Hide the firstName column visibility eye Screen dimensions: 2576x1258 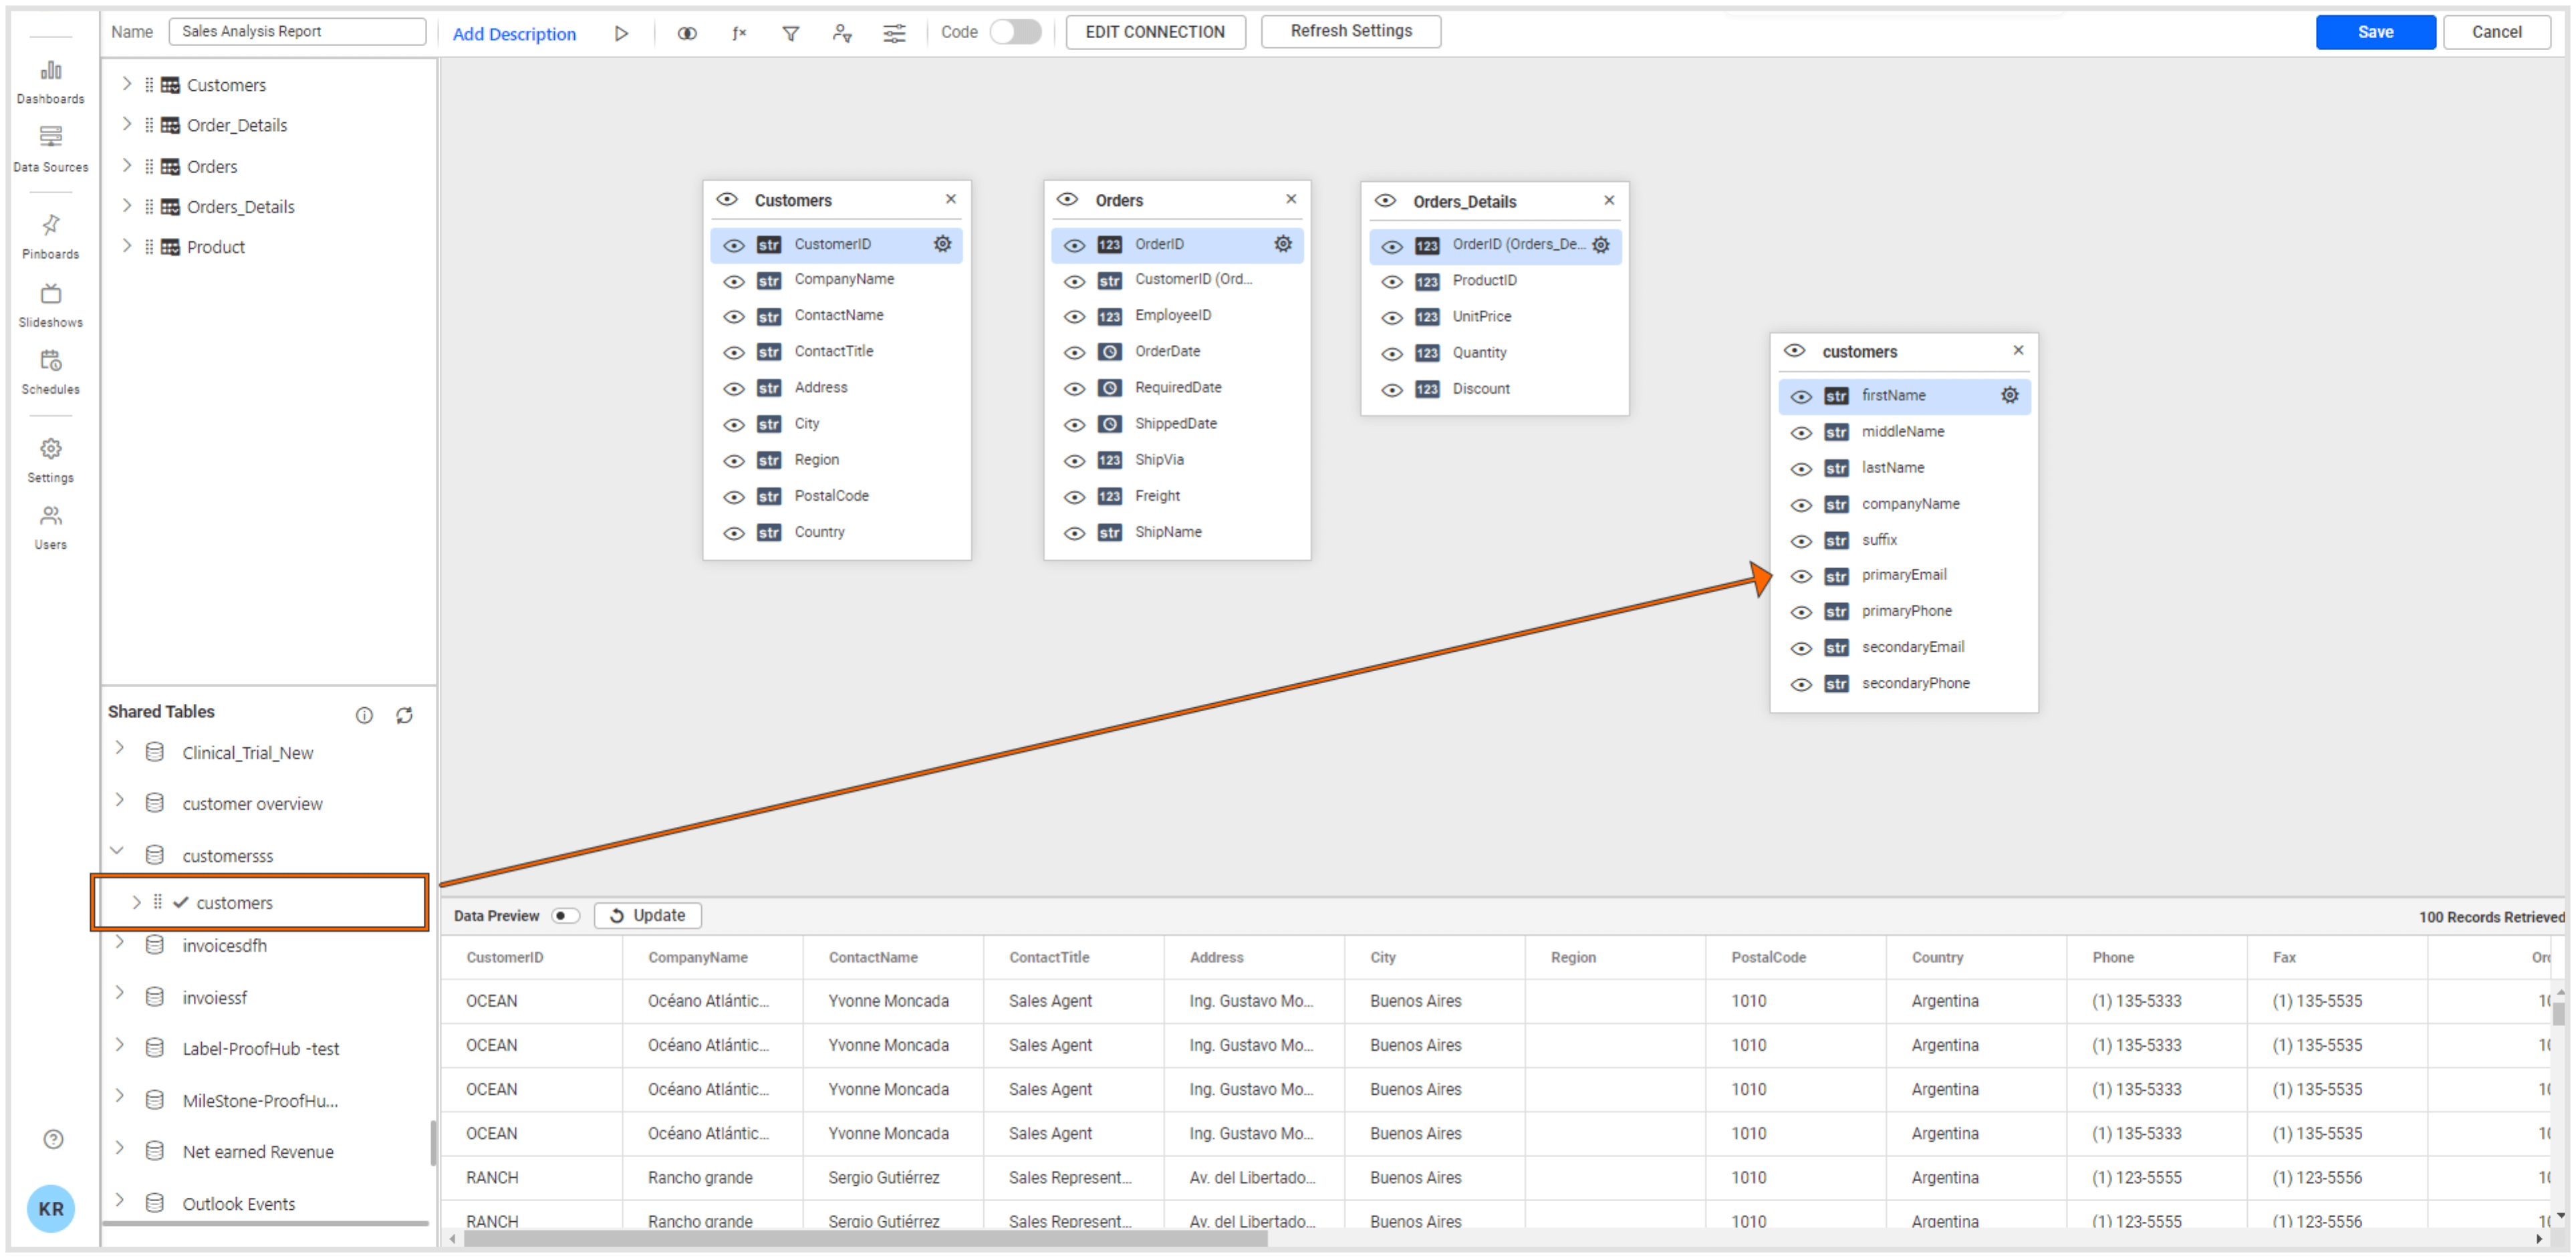(1801, 396)
